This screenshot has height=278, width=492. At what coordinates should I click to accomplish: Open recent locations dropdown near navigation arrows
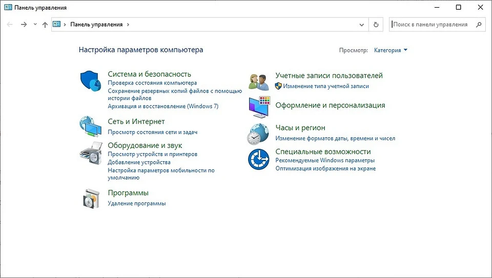[x=35, y=24]
